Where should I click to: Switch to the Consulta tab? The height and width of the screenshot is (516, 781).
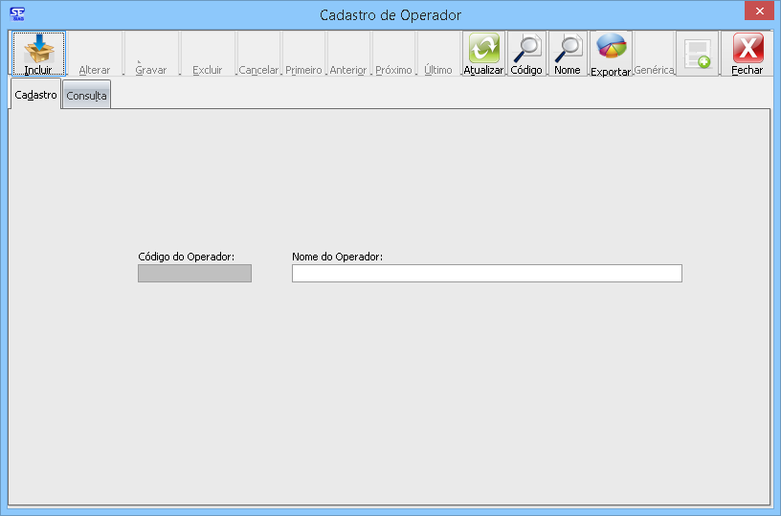[x=86, y=96]
